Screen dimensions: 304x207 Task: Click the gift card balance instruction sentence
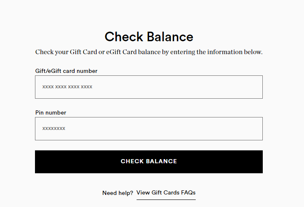[149, 52]
